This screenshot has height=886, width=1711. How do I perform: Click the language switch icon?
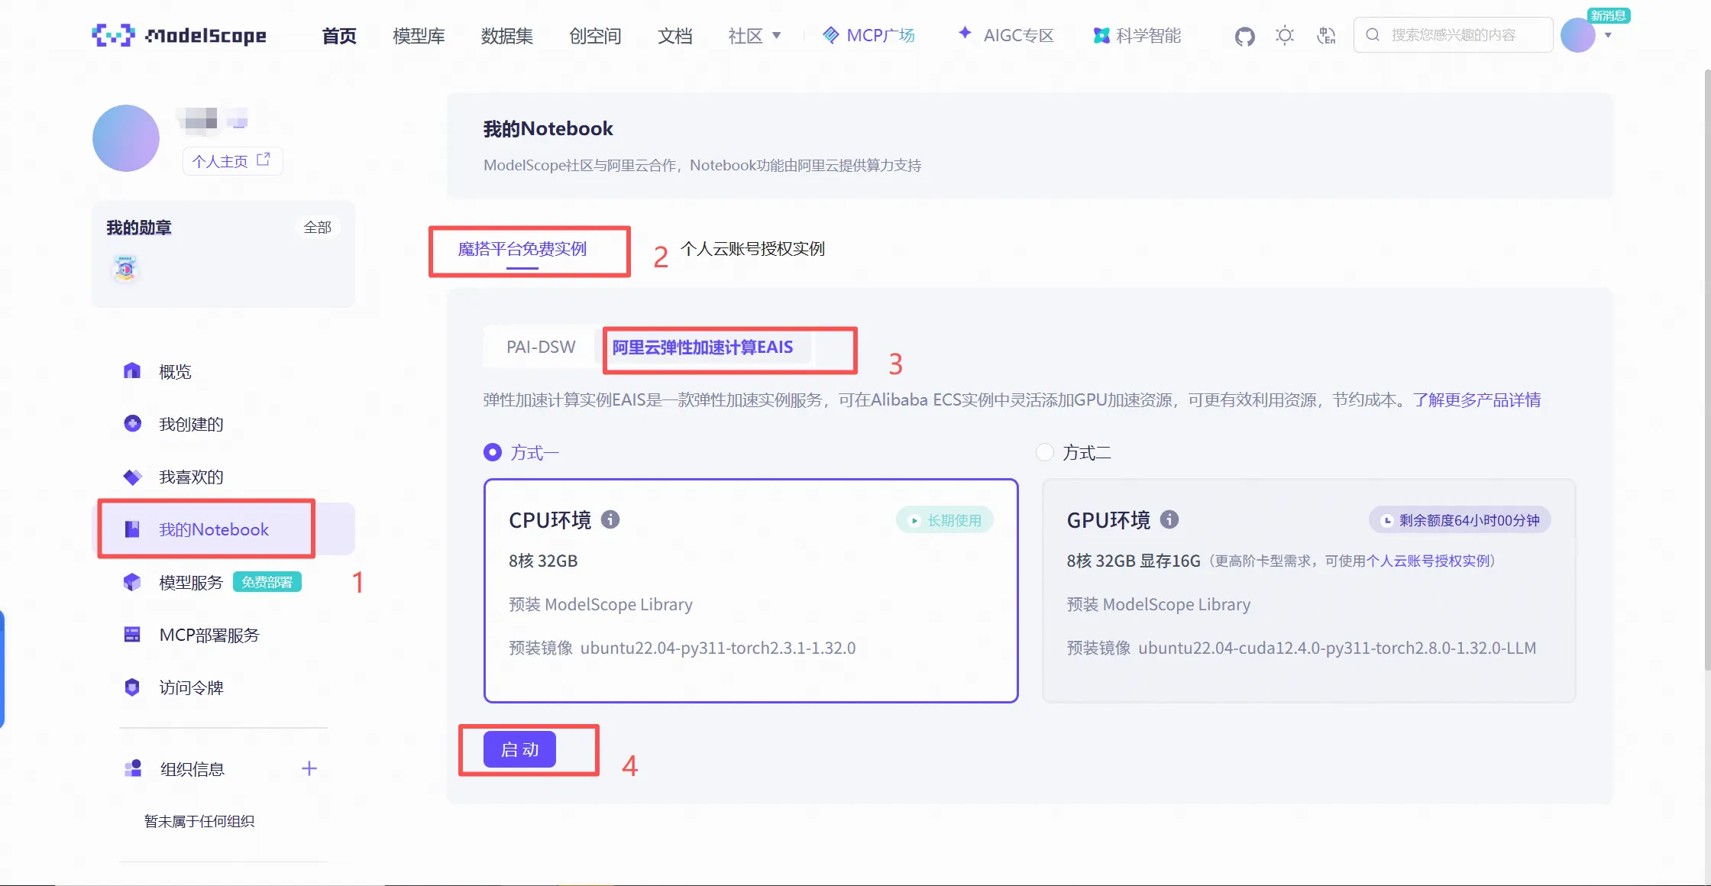(x=1326, y=35)
